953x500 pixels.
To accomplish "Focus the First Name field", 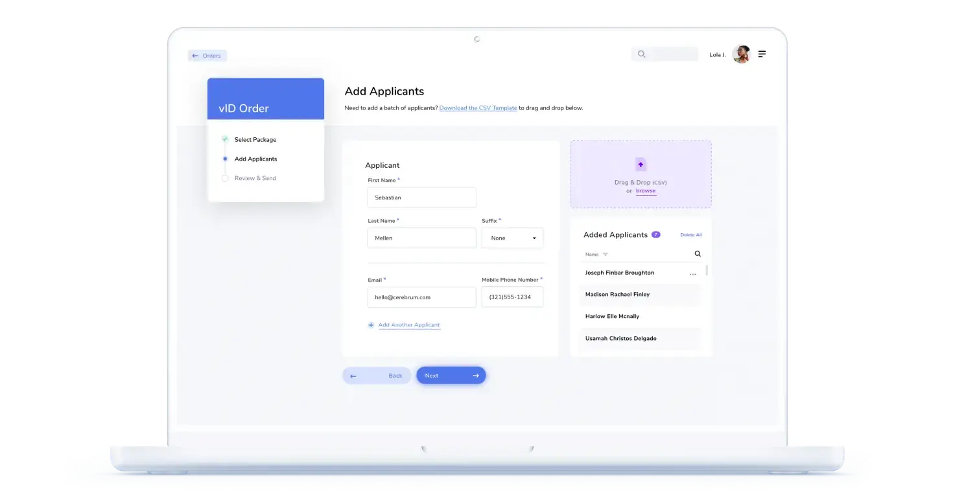I will 422,198.
